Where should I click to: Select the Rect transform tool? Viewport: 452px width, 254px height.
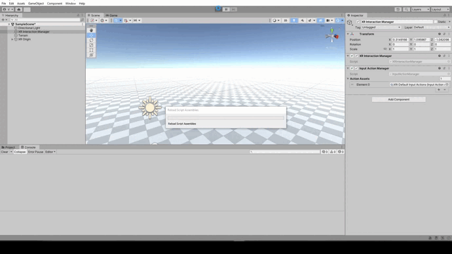(91, 50)
